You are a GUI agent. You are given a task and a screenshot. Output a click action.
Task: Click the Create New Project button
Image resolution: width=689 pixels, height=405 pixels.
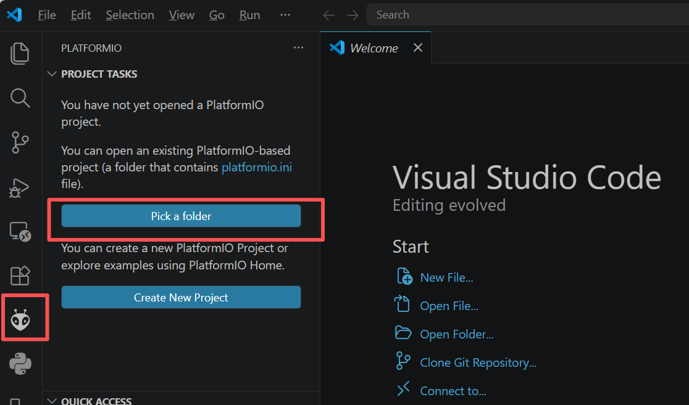click(x=181, y=298)
